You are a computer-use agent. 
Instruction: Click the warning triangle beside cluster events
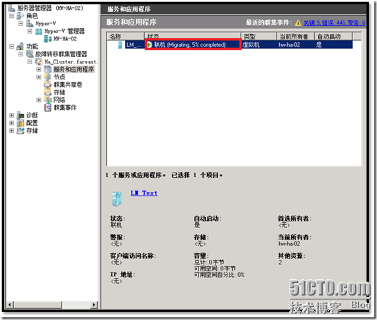point(298,23)
